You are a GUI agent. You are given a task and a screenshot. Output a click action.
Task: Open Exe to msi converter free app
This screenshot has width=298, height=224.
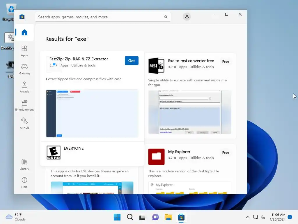point(191,61)
